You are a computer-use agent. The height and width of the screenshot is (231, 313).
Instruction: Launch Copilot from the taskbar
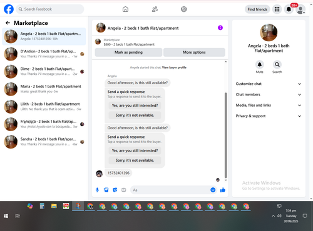30,206
